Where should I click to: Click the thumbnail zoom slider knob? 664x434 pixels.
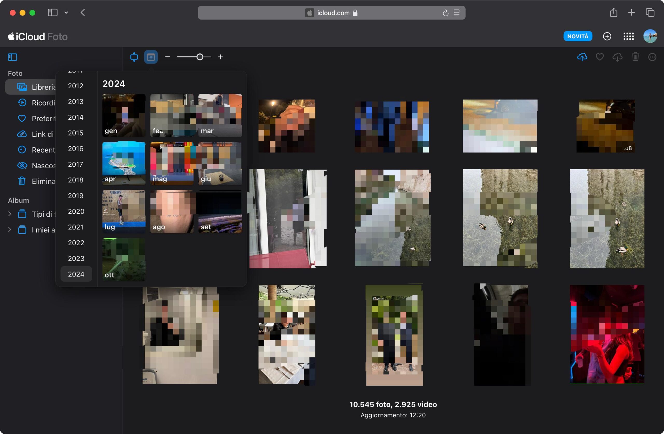tap(200, 57)
